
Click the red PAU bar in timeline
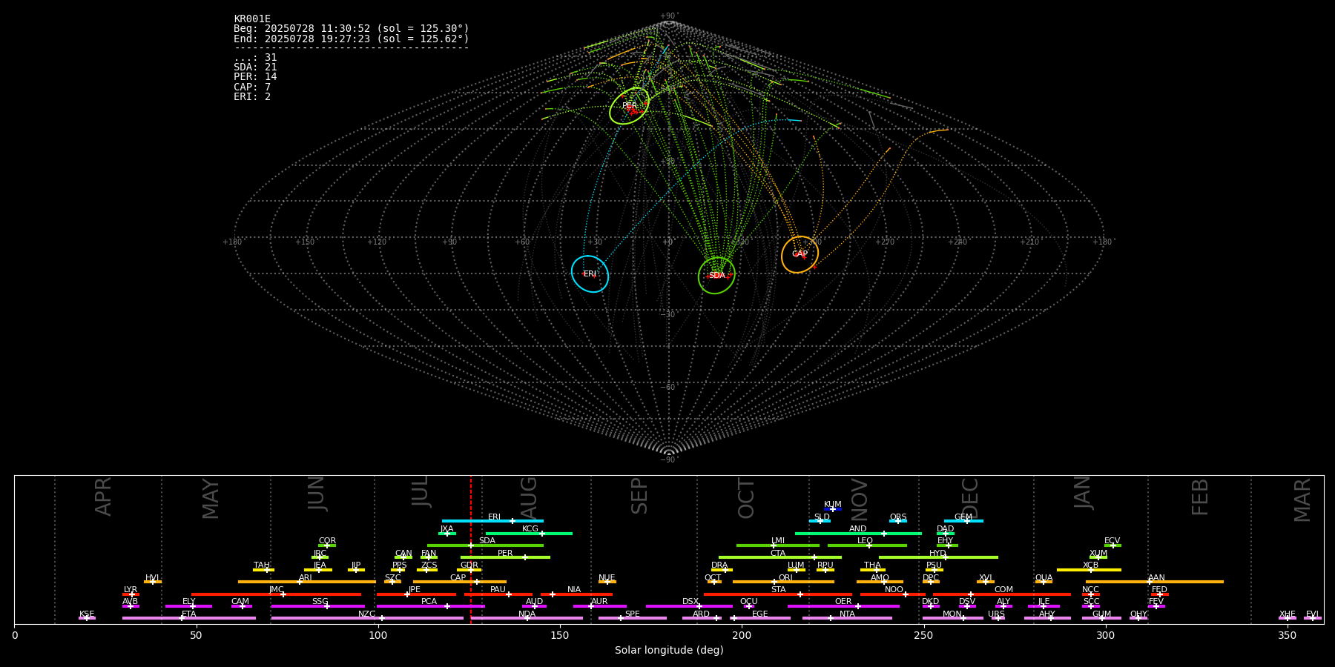pos(498,594)
